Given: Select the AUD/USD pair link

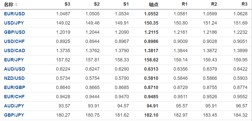Looking at the screenshot, I should pos(14,69).
